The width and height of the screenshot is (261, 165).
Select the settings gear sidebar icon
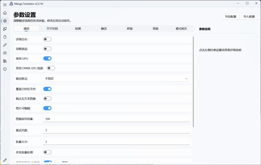[5, 21]
